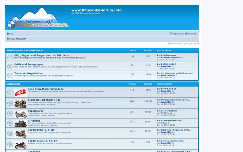Click the red S1000-Reihe motorcycle thumbnail
243x152 pixels.
click(x=21, y=145)
